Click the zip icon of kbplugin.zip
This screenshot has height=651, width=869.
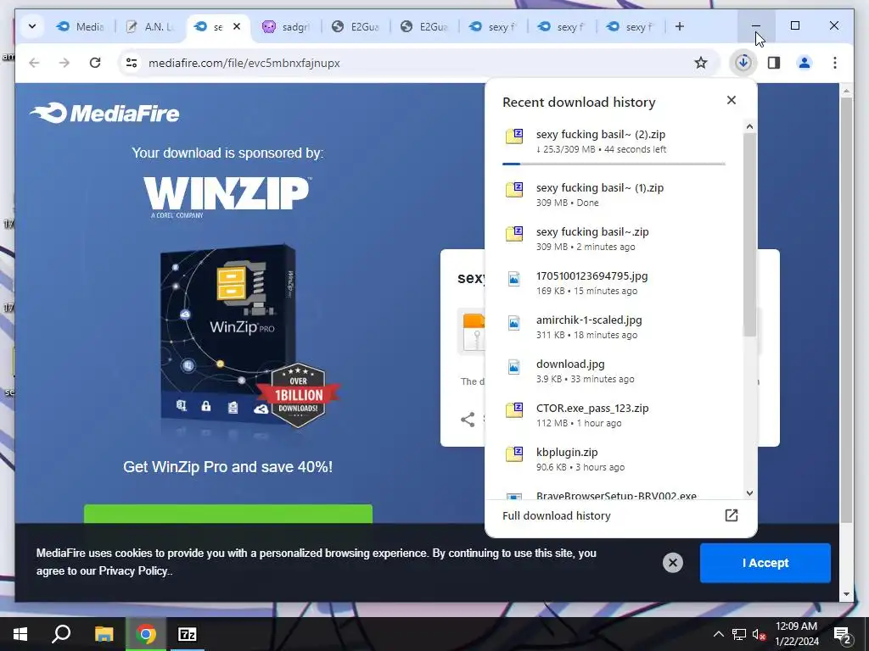[514, 454]
